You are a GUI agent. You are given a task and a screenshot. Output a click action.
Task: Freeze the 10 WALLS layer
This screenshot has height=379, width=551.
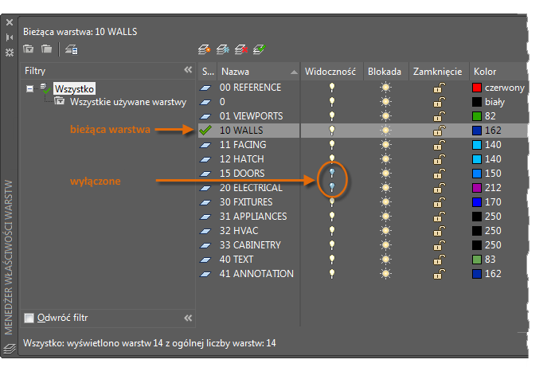point(385,131)
